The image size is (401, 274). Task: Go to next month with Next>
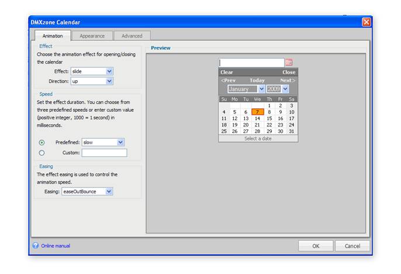pos(288,80)
